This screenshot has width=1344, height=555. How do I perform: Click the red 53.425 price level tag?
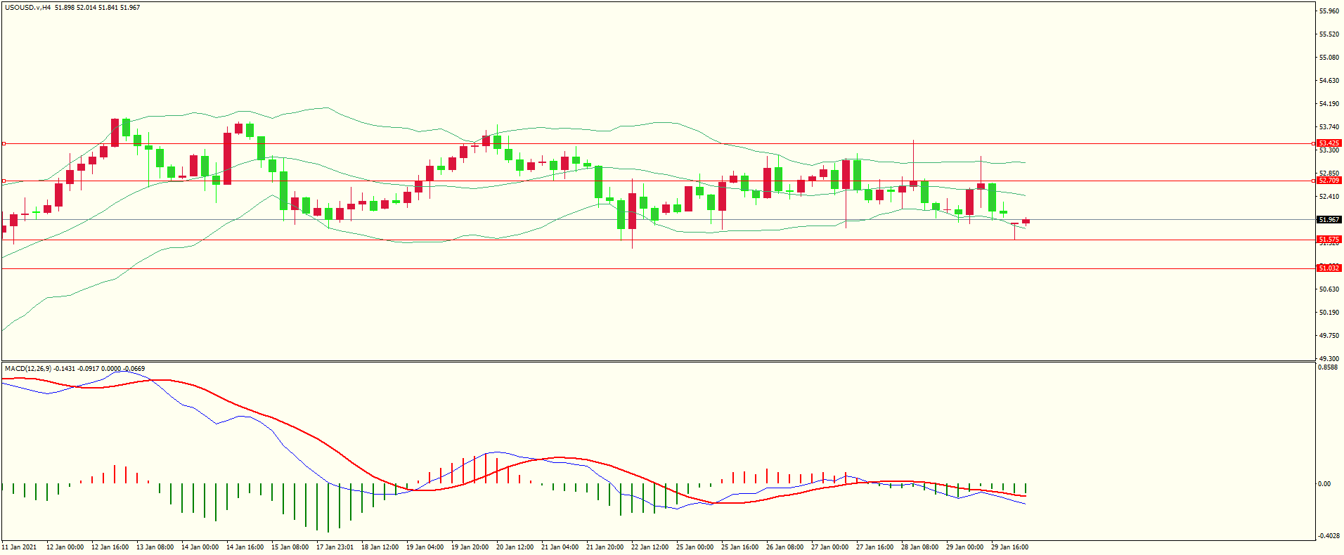[1329, 143]
